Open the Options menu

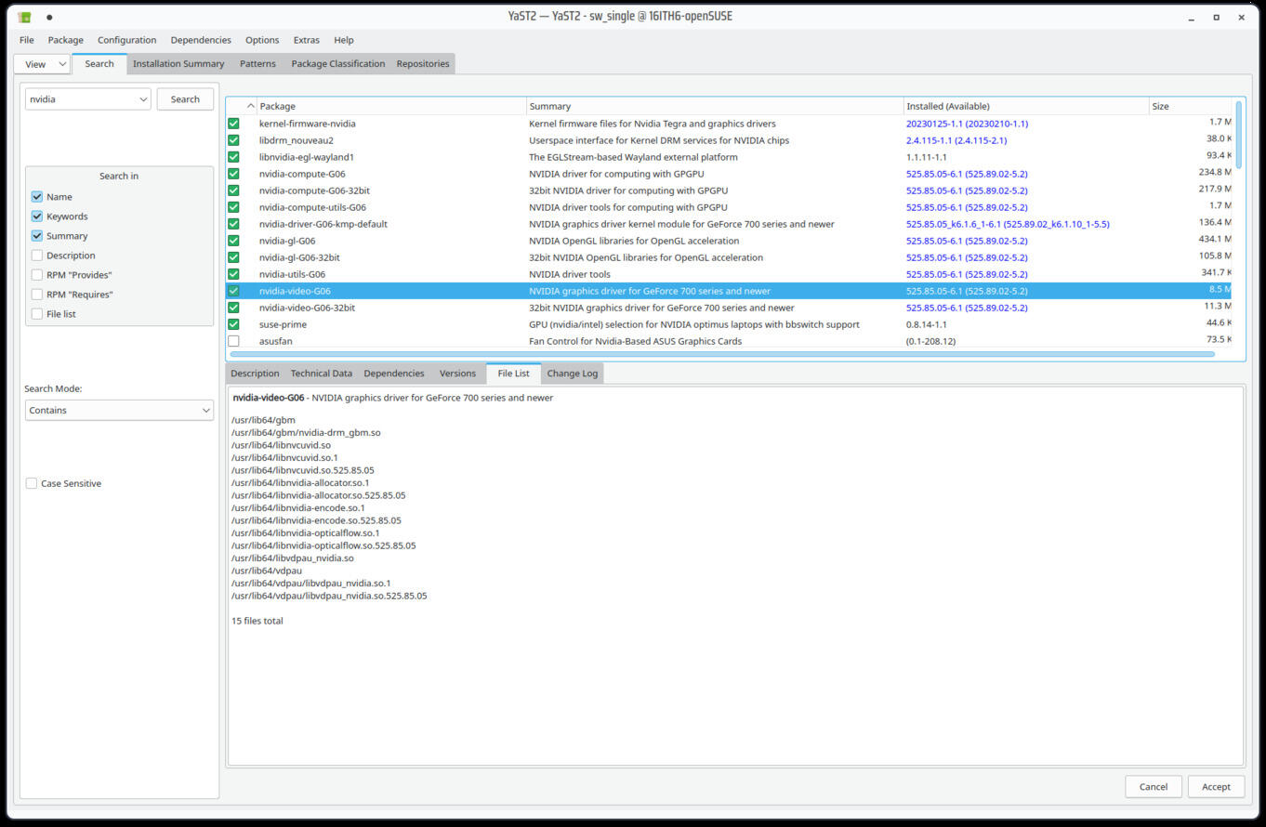262,40
